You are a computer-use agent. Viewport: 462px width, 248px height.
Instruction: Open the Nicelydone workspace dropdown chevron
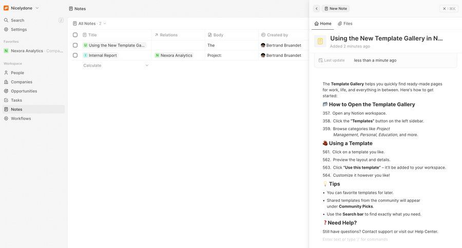click(x=37, y=8)
